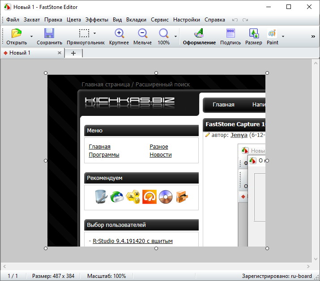Click the Сохранить floppy disk icon
Image resolution: width=320 pixels, height=281 pixels.
coord(49,33)
